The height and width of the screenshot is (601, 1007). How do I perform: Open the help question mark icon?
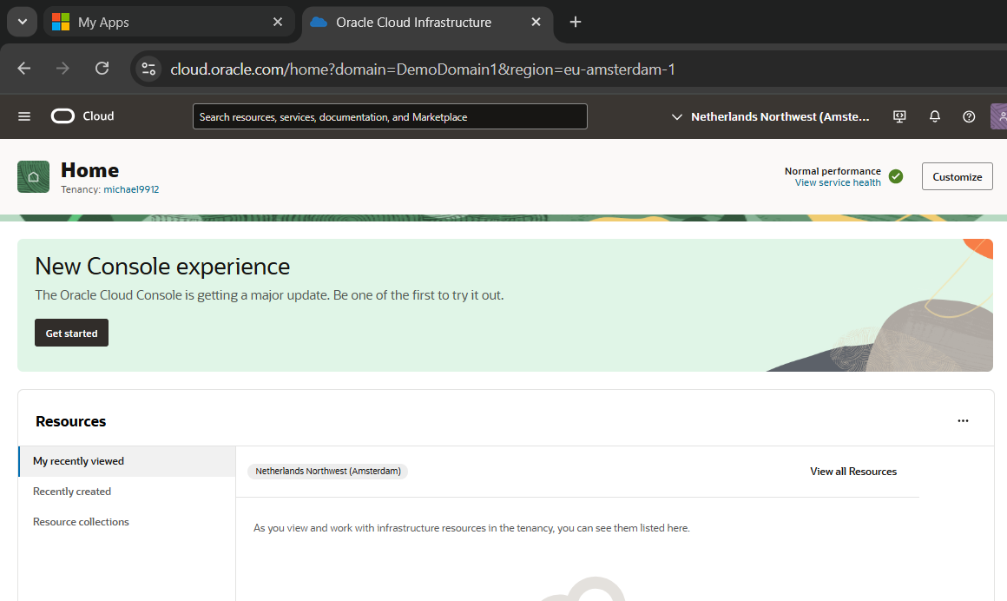coord(969,116)
